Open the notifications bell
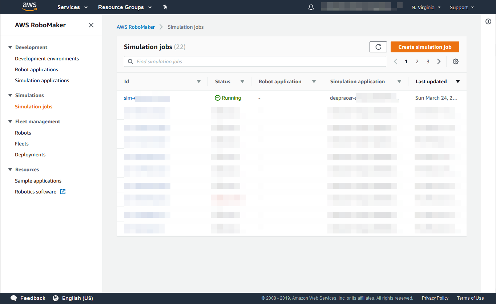This screenshot has height=304, width=496. click(x=311, y=7)
